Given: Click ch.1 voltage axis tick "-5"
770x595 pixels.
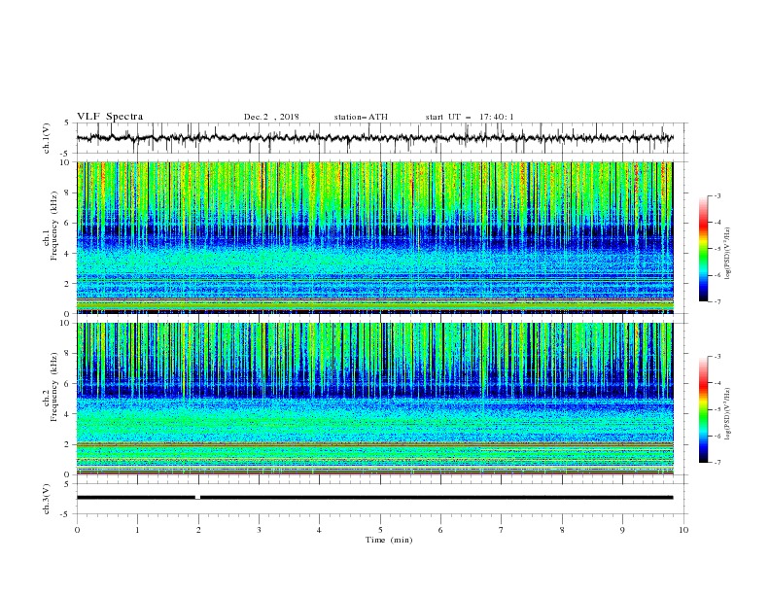Looking at the screenshot, I should coord(66,154).
